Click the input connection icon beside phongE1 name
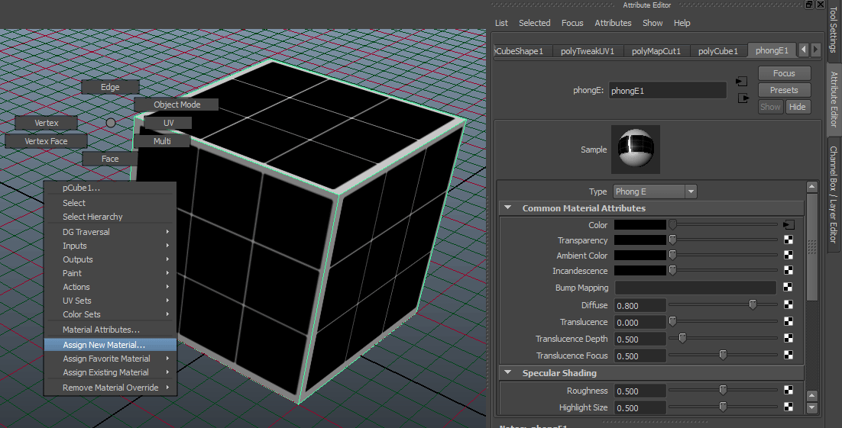 coord(741,82)
